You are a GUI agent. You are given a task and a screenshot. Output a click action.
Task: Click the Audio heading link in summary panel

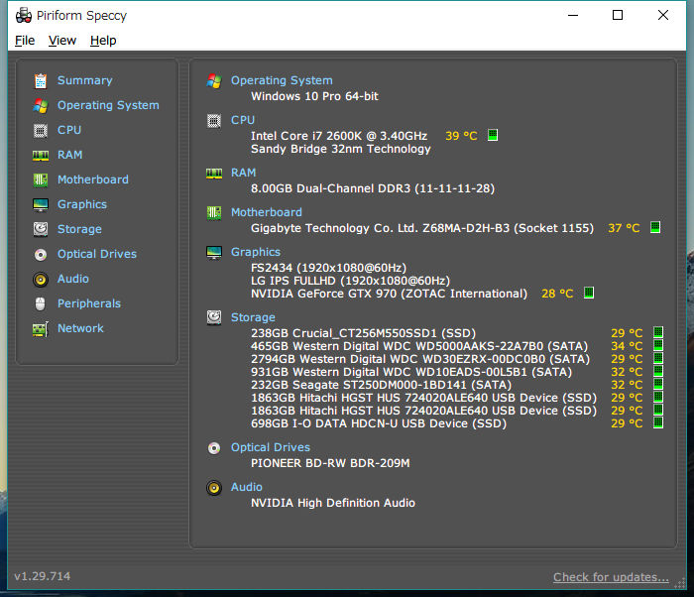(247, 487)
